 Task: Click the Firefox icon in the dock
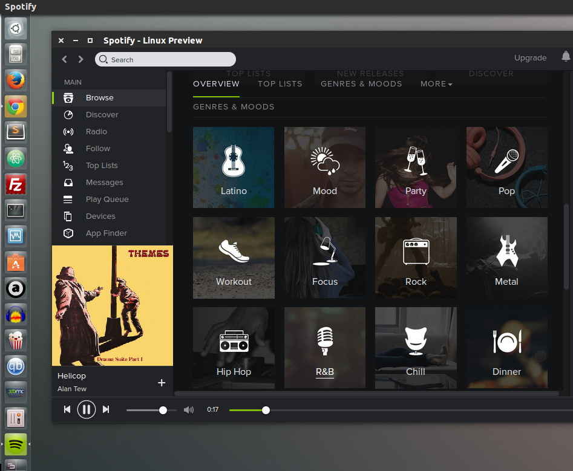click(x=16, y=80)
